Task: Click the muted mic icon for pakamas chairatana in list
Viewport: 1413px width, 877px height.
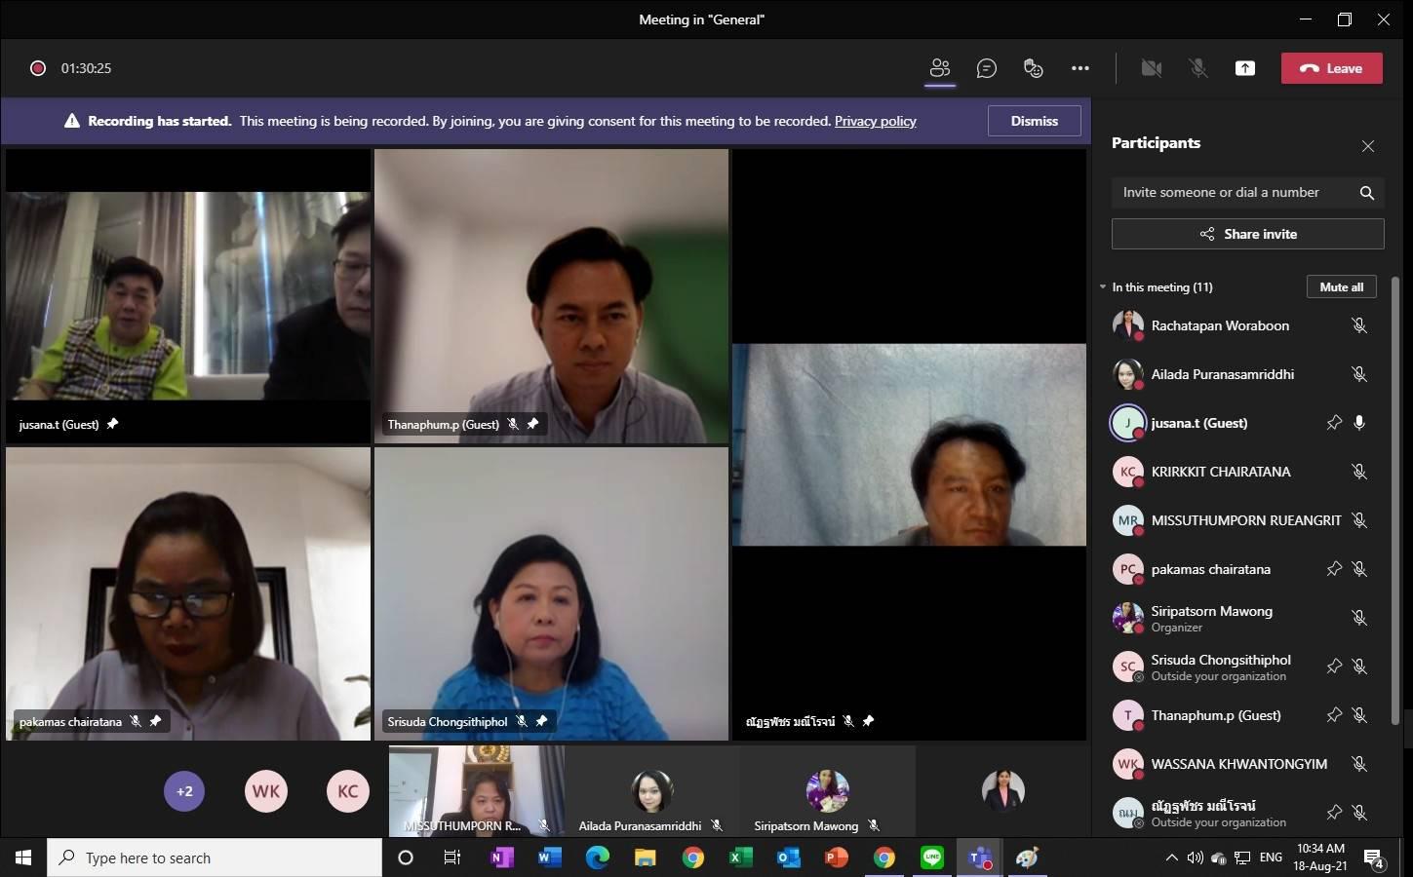Action: point(1359,569)
